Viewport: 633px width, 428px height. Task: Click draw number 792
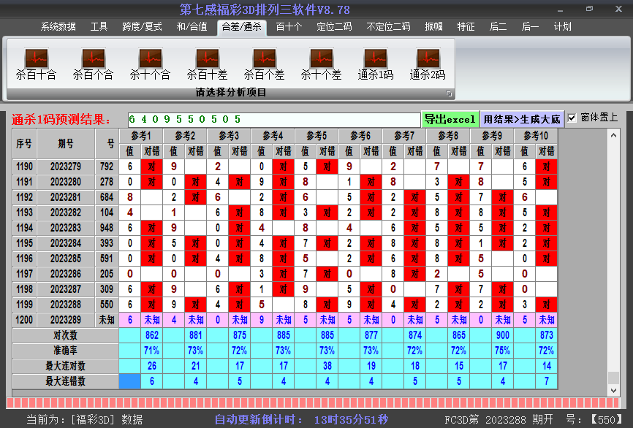[107, 167]
